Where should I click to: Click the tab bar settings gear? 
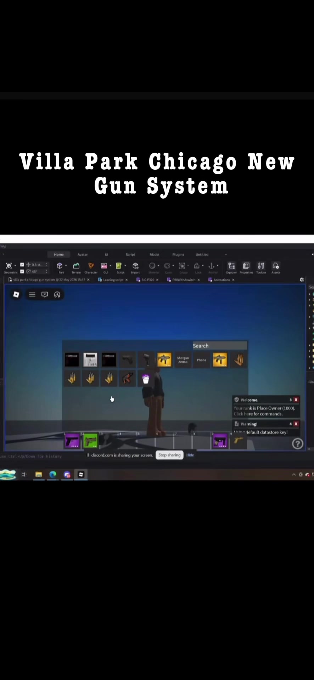tap(302, 279)
